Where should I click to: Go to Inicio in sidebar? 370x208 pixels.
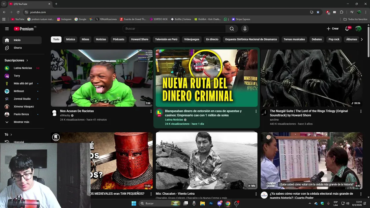(x=22, y=40)
